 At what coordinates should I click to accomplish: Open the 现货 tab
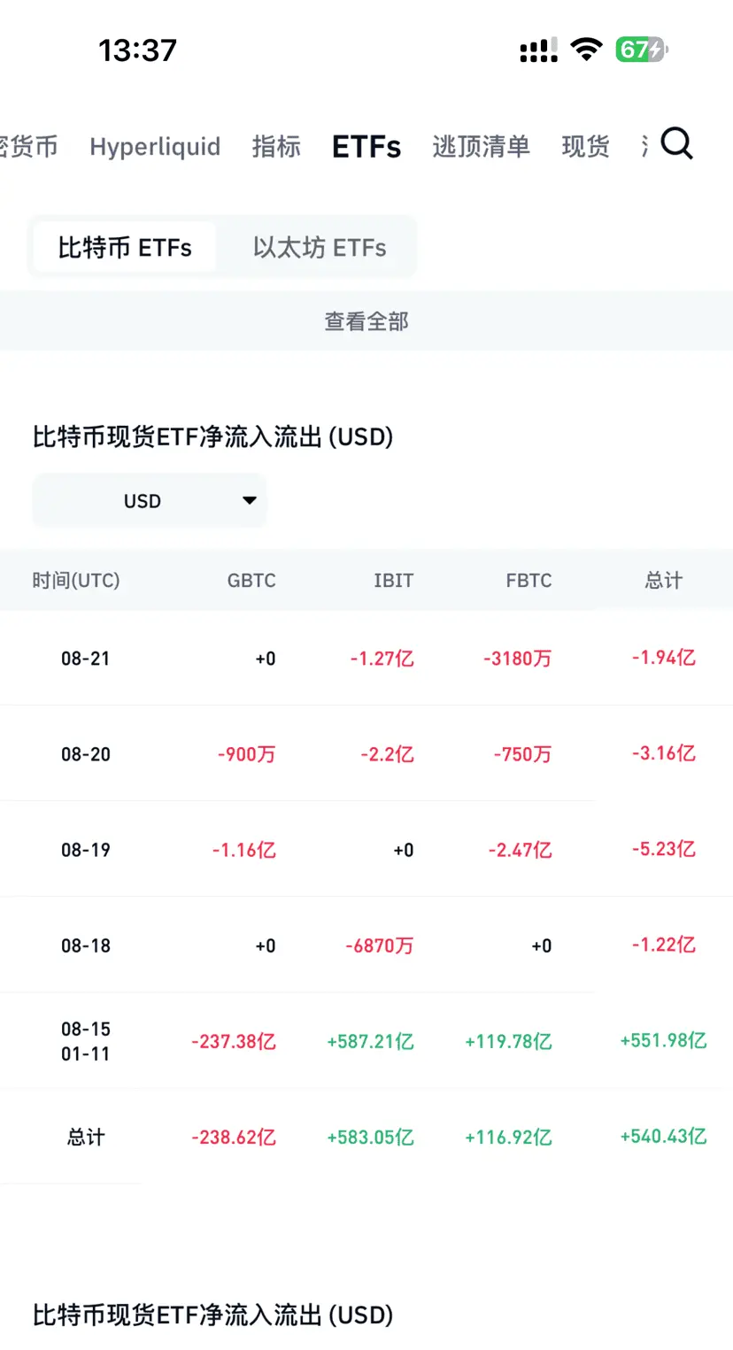point(586,146)
